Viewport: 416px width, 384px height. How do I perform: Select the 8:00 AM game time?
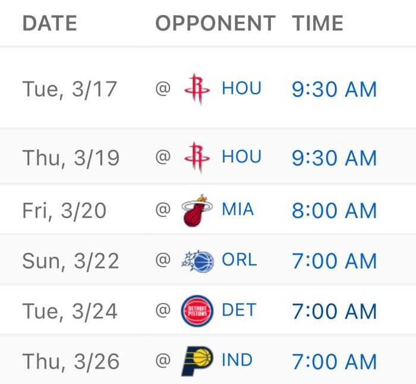point(334,210)
